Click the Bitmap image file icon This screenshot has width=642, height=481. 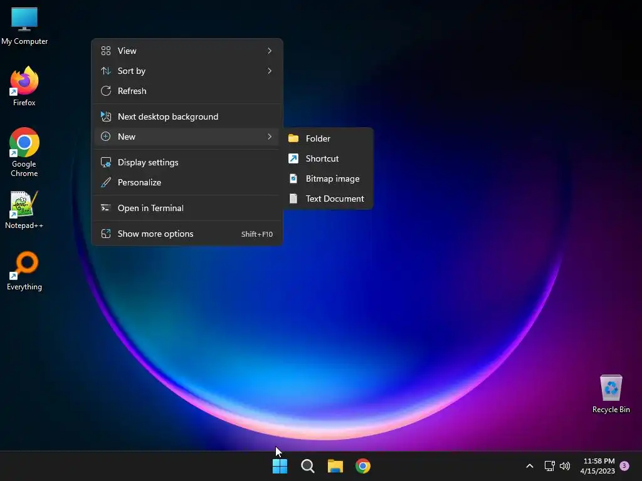tap(293, 178)
